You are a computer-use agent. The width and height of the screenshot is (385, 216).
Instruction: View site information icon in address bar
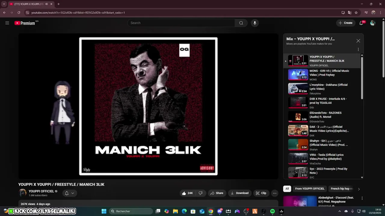tap(27, 13)
